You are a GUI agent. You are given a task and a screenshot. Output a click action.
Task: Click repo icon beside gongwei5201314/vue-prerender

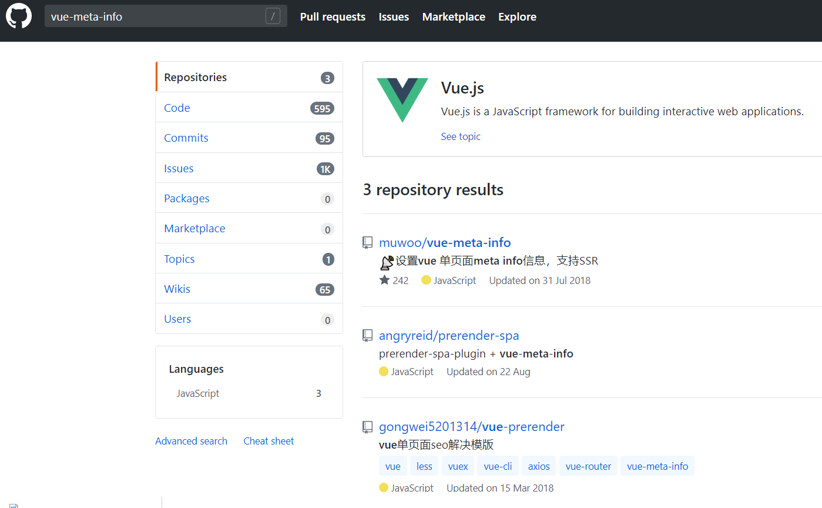368,426
